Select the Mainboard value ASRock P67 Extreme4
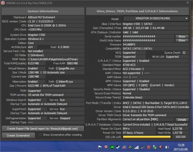 click(41, 17)
